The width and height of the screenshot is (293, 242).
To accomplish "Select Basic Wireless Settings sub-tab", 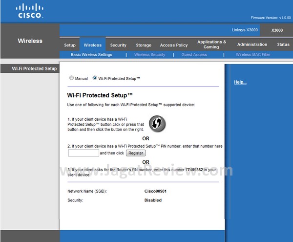I will click(91, 55).
